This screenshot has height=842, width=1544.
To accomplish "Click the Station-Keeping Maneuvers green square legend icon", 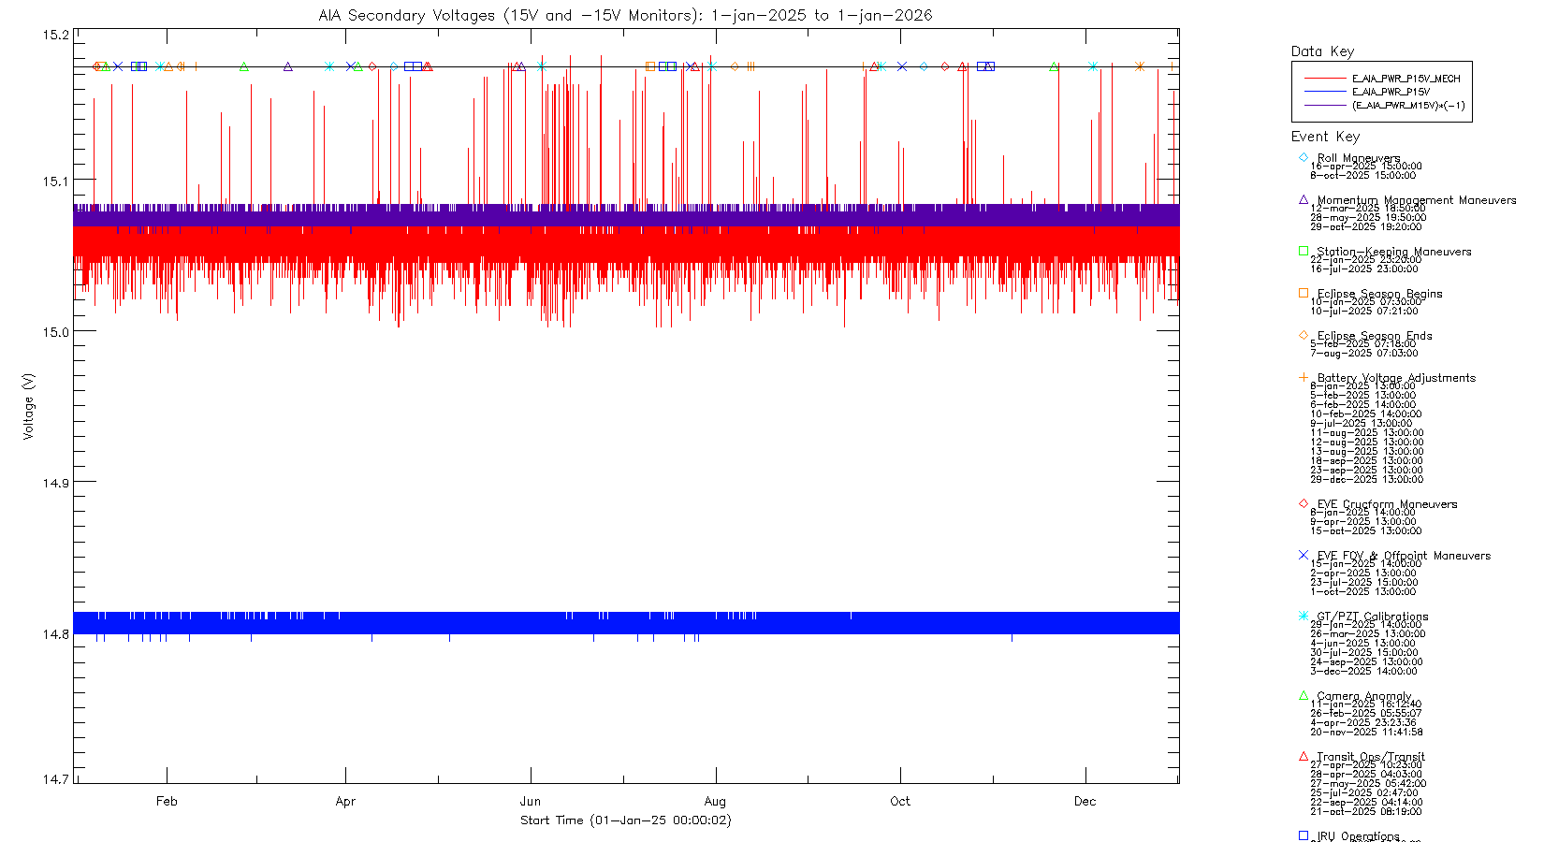I will pyautogui.click(x=1304, y=251).
